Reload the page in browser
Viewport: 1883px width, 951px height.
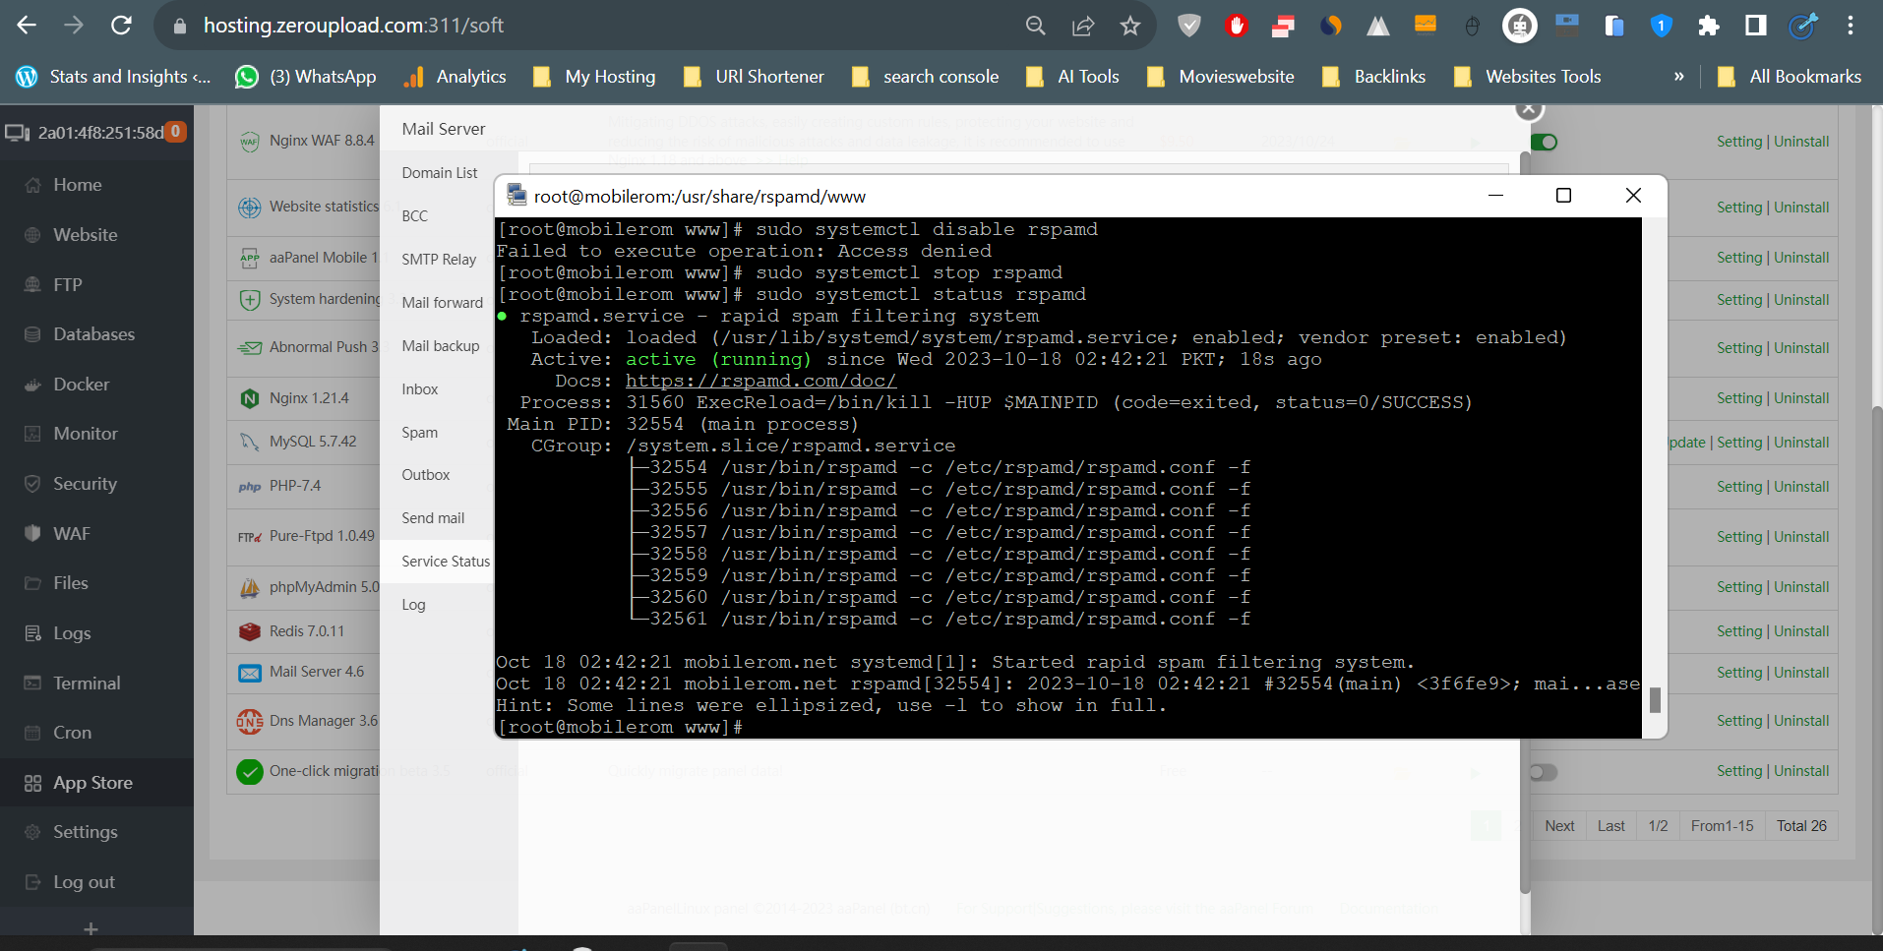tap(121, 26)
